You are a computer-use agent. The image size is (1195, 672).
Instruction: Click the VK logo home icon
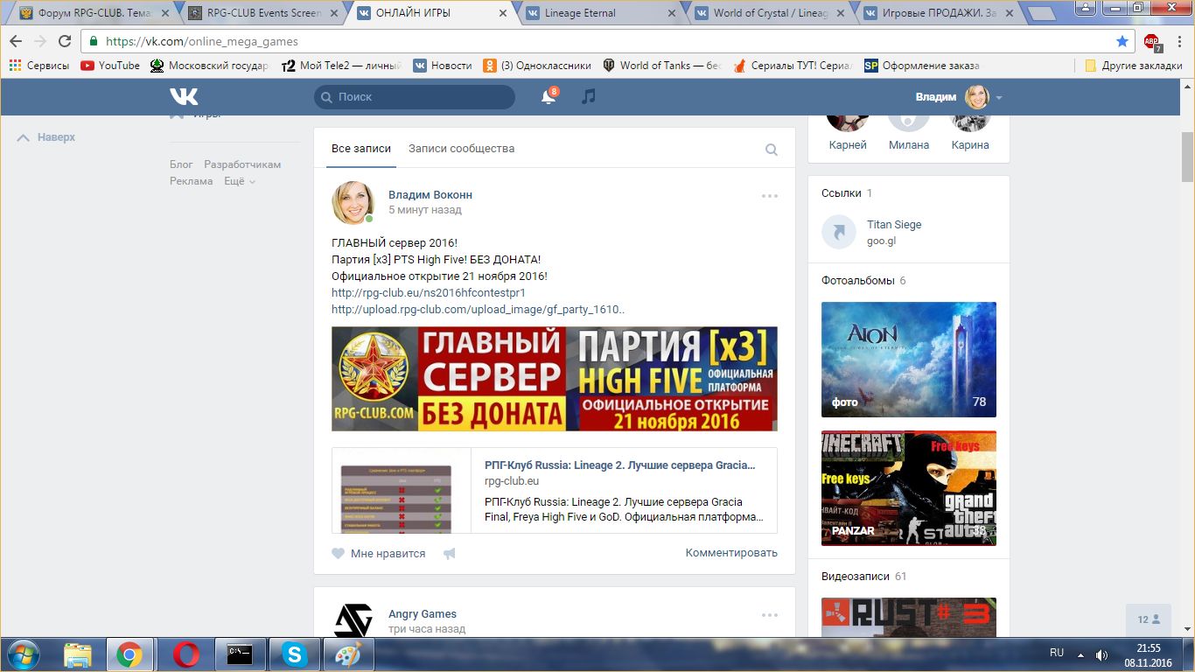pyautogui.click(x=184, y=96)
